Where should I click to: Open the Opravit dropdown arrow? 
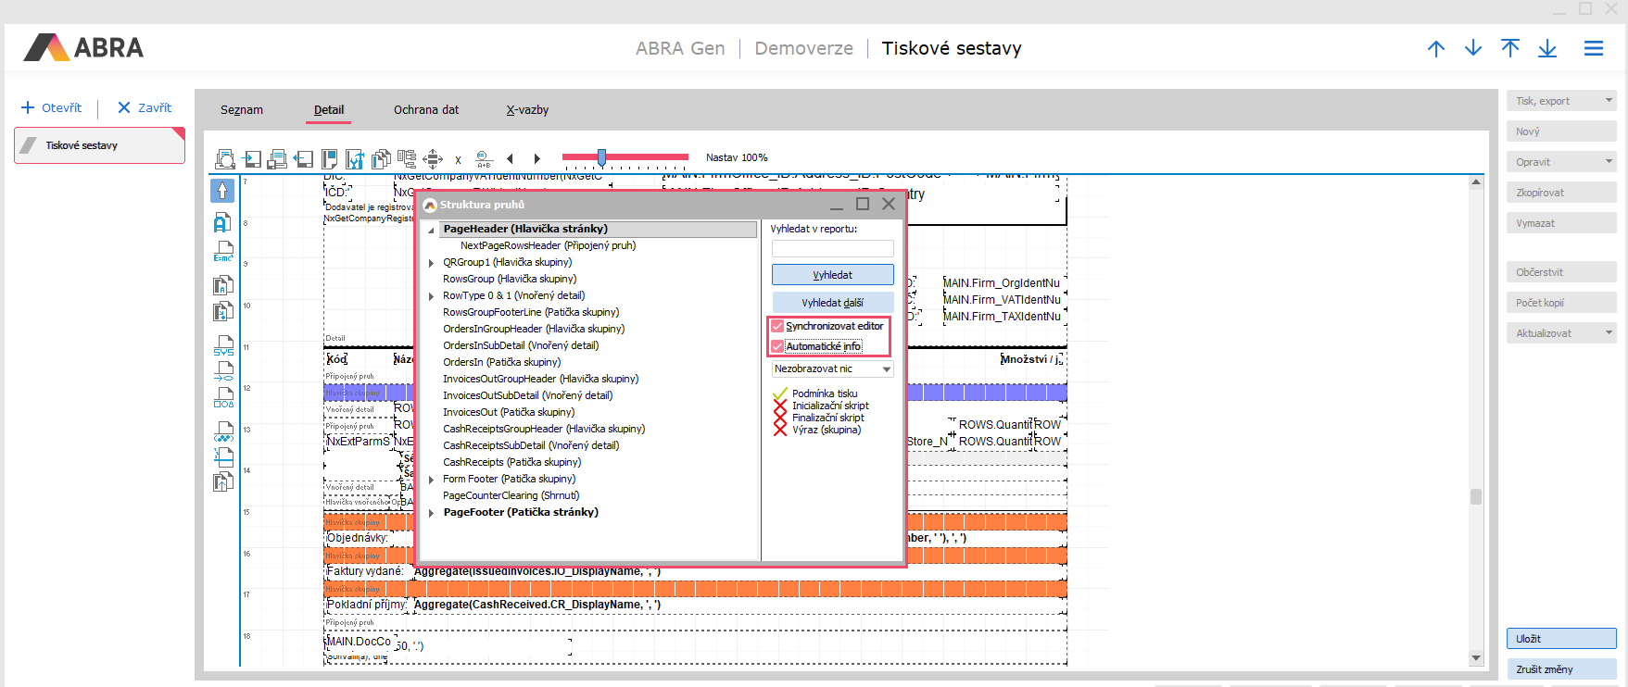point(1609,162)
